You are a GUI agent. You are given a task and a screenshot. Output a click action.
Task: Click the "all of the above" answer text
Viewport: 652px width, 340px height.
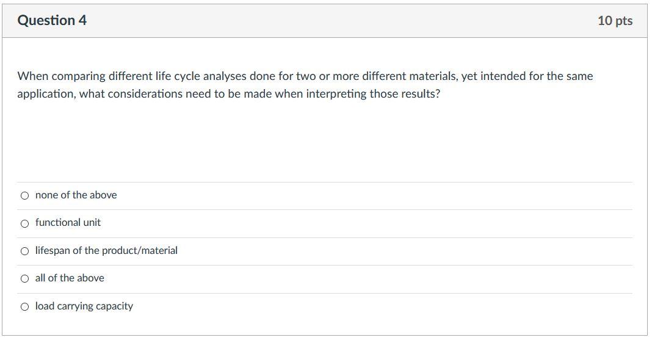pos(70,278)
